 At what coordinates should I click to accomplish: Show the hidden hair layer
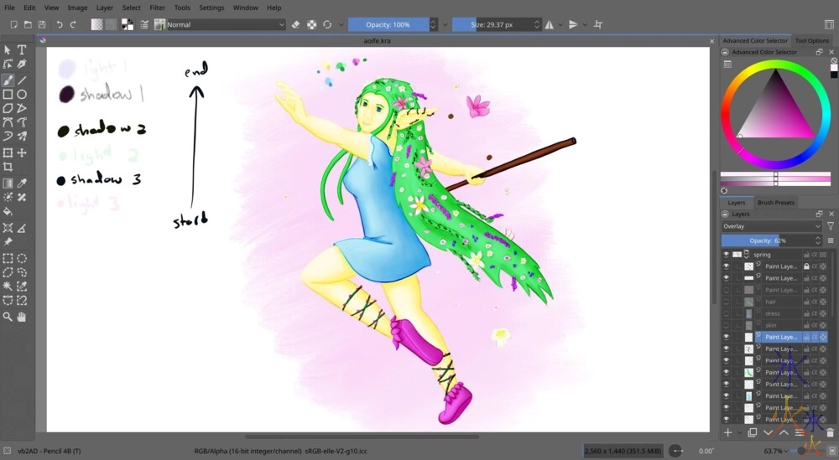coord(727,302)
